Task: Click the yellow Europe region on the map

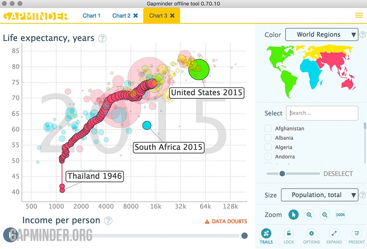Action: pos(327,50)
